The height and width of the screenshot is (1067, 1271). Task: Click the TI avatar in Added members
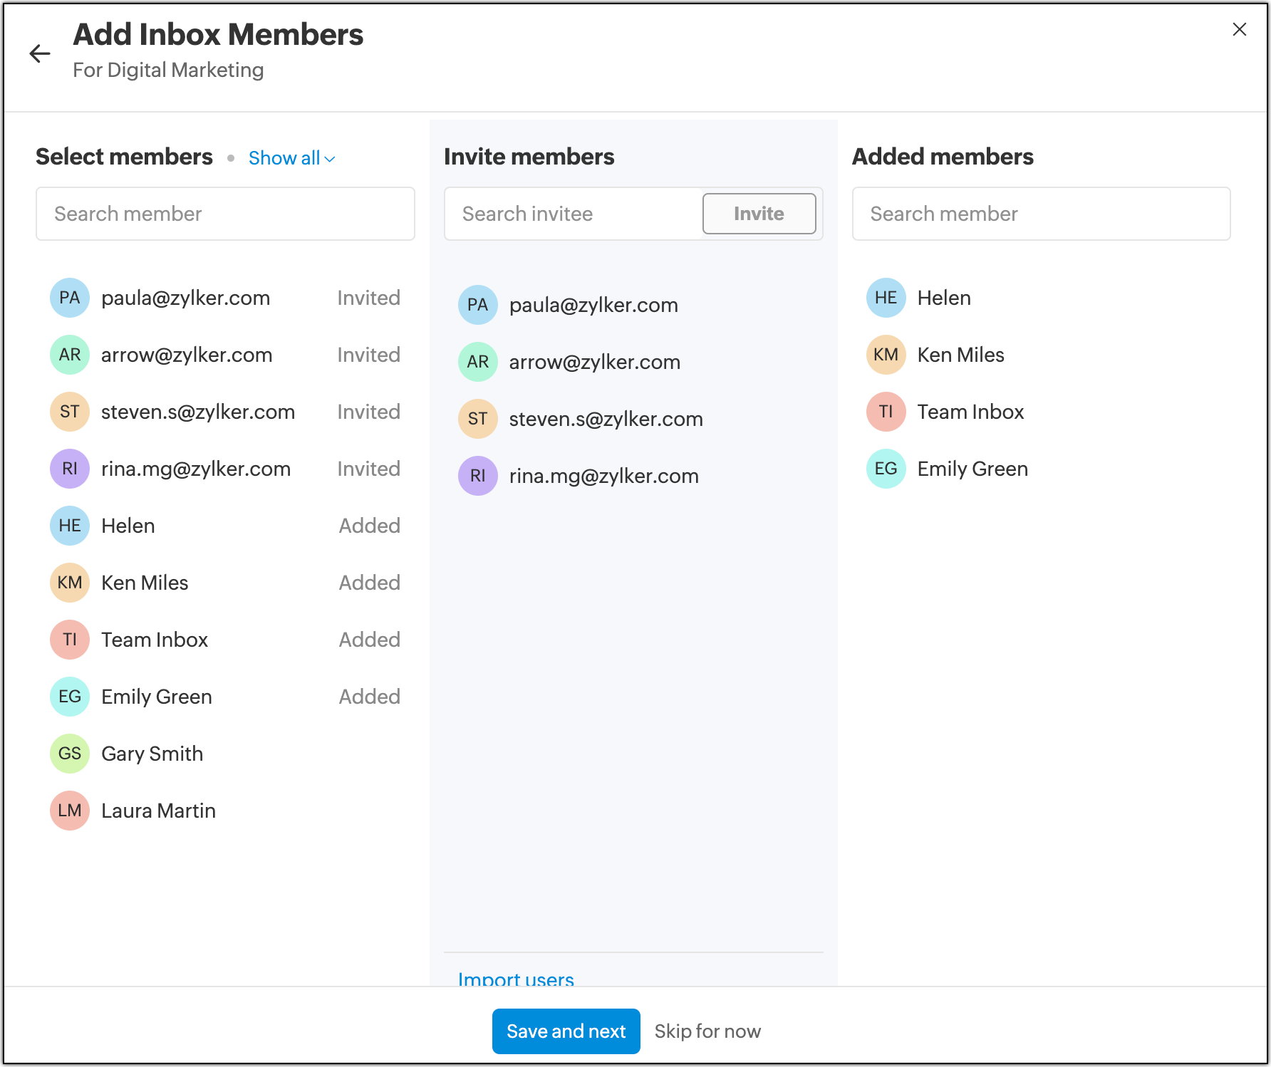[886, 412]
